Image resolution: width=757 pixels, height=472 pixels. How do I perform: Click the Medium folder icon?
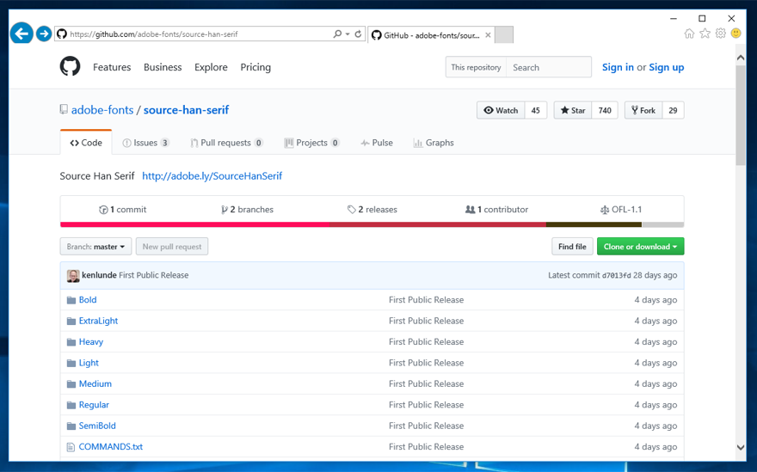(x=71, y=384)
